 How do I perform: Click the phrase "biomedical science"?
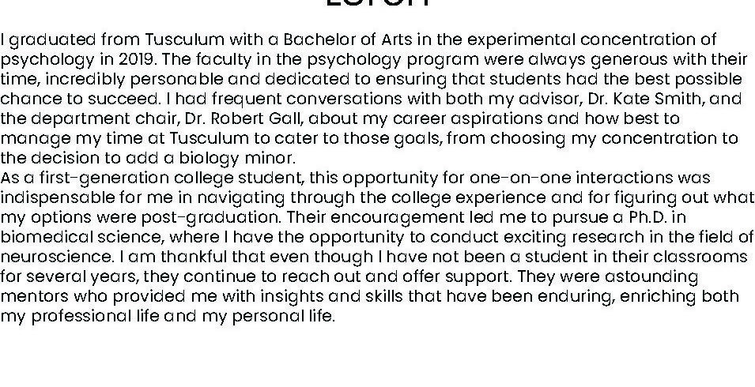click(69, 237)
